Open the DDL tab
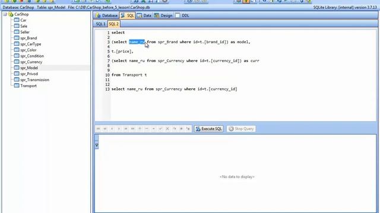 [x=182, y=15]
